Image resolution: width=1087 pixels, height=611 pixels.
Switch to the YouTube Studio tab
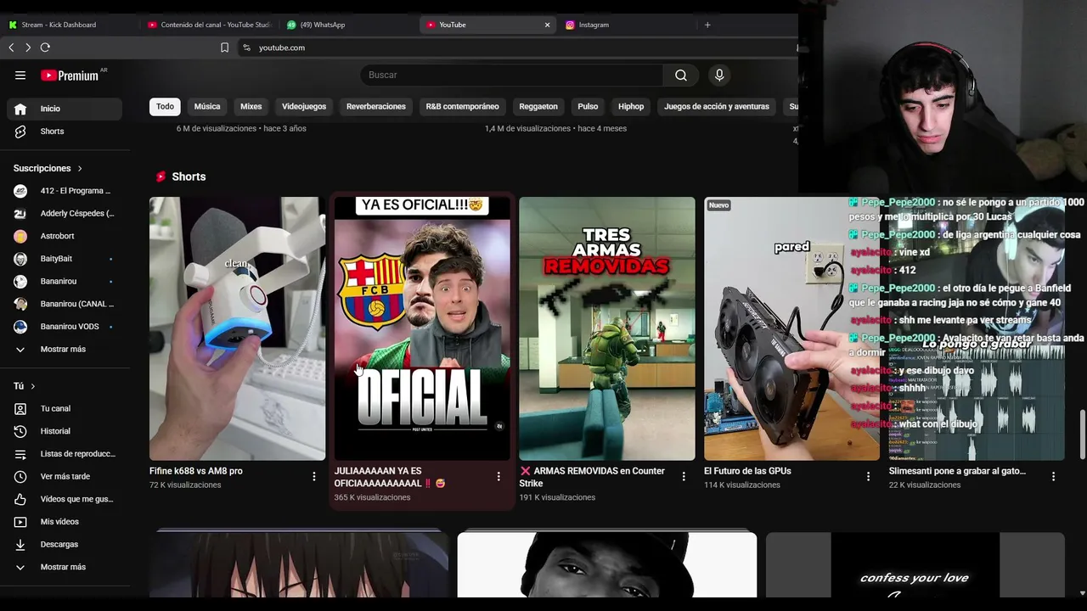(x=210, y=25)
